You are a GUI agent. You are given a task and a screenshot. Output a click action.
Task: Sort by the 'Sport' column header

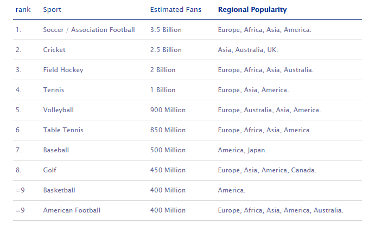52,10
